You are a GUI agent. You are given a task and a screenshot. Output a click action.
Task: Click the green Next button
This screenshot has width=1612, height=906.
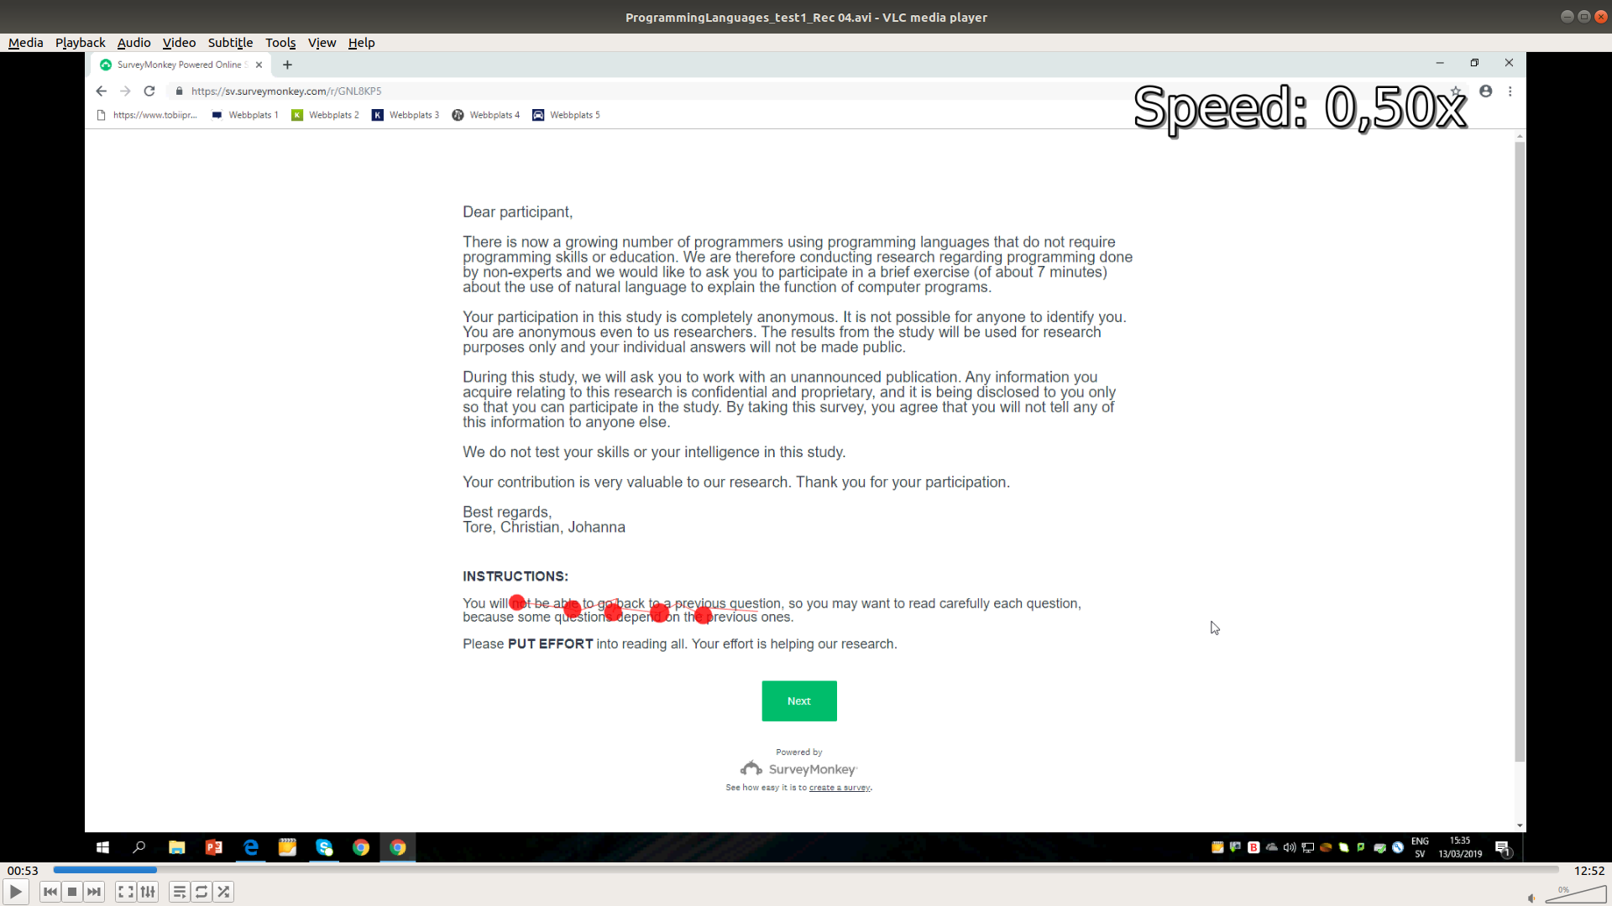(x=799, y=701)
